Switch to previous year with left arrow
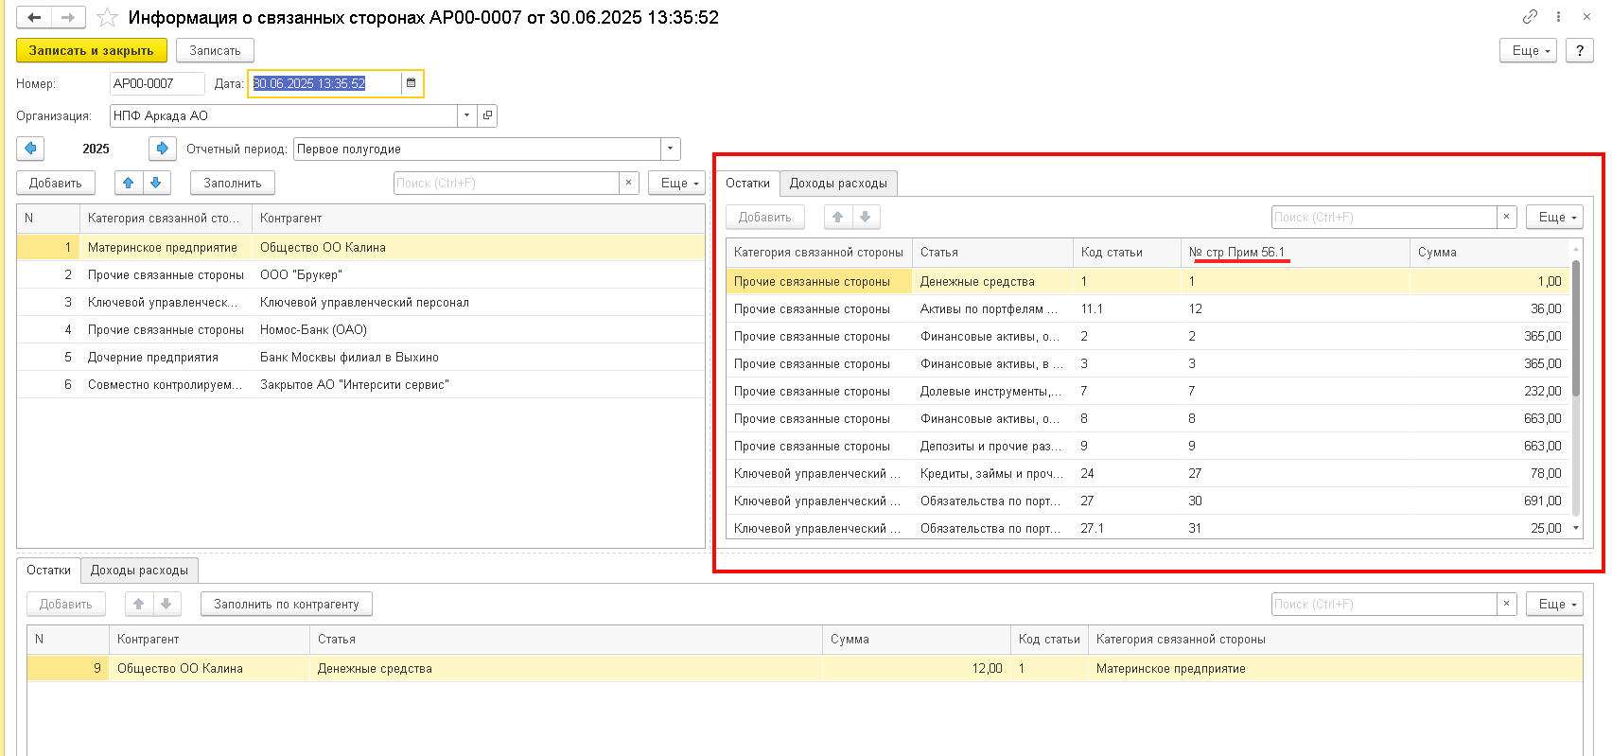This screenshot has width=1612, height=756. (30, 149)
